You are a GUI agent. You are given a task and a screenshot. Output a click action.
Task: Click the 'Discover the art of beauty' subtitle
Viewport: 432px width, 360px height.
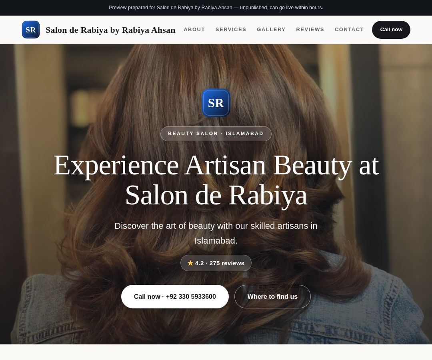point(216,233)
